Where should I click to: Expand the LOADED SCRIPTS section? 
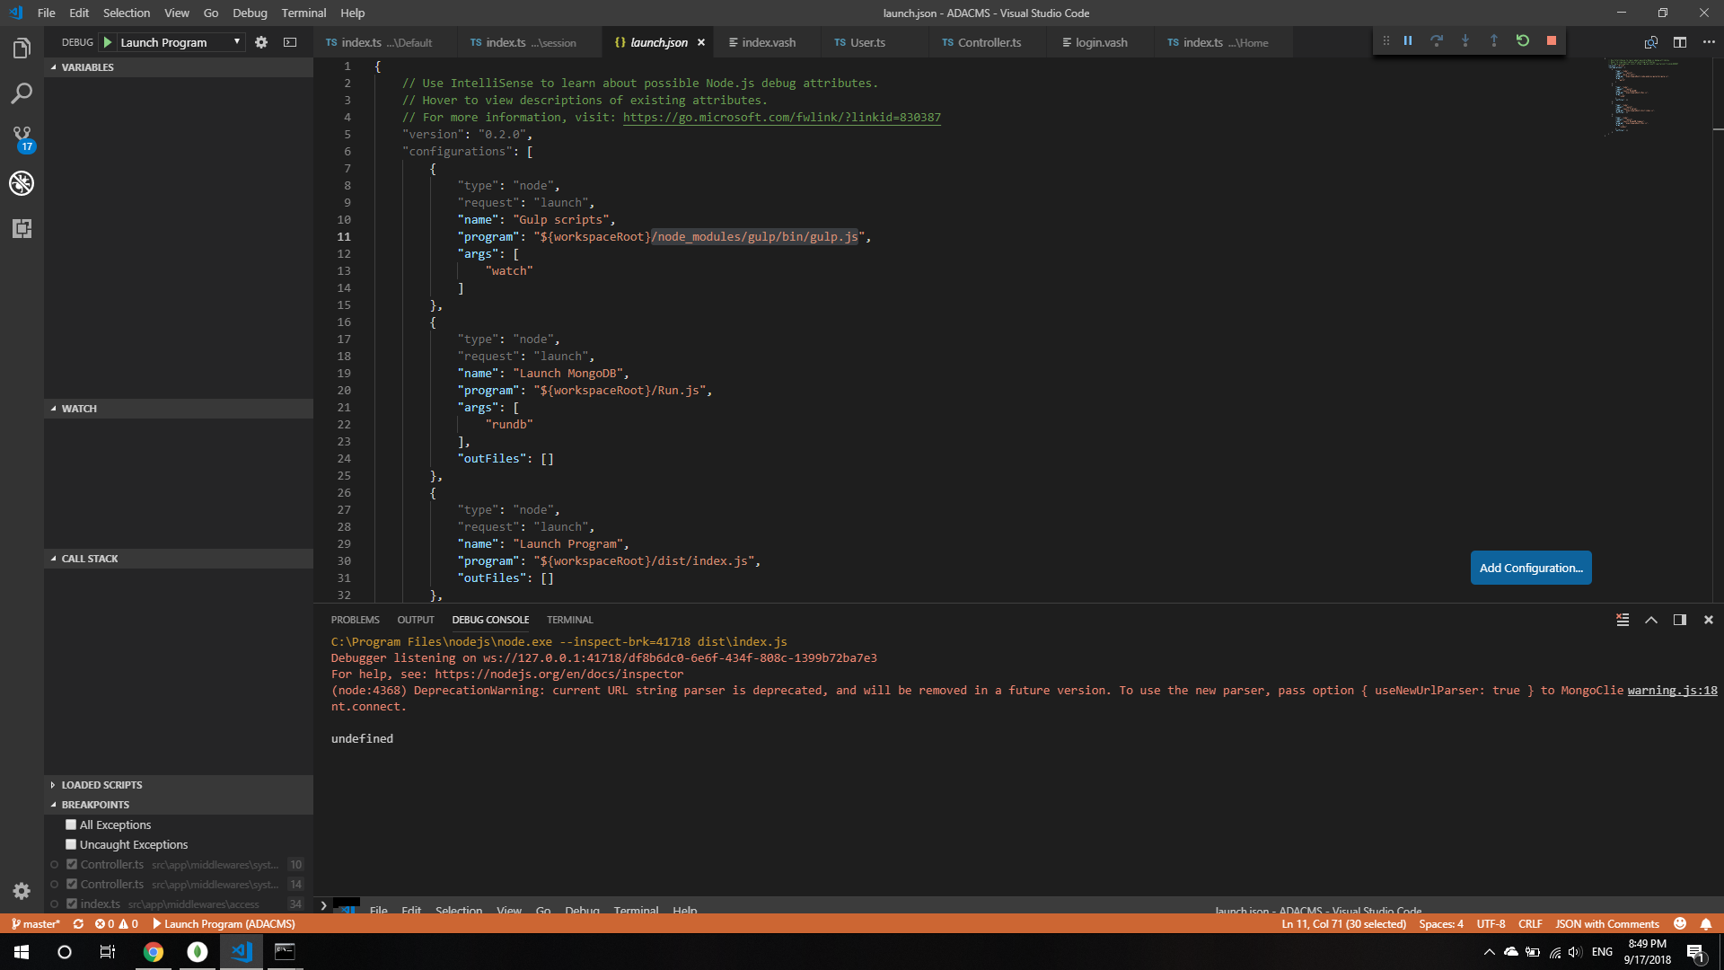(x=179, y=785)
